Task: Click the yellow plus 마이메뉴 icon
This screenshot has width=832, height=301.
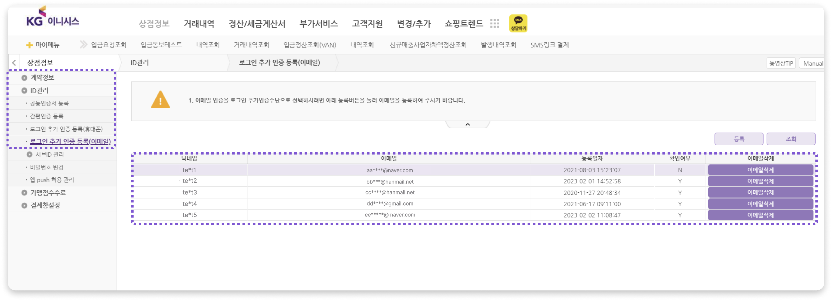Action: pos(29,45)
